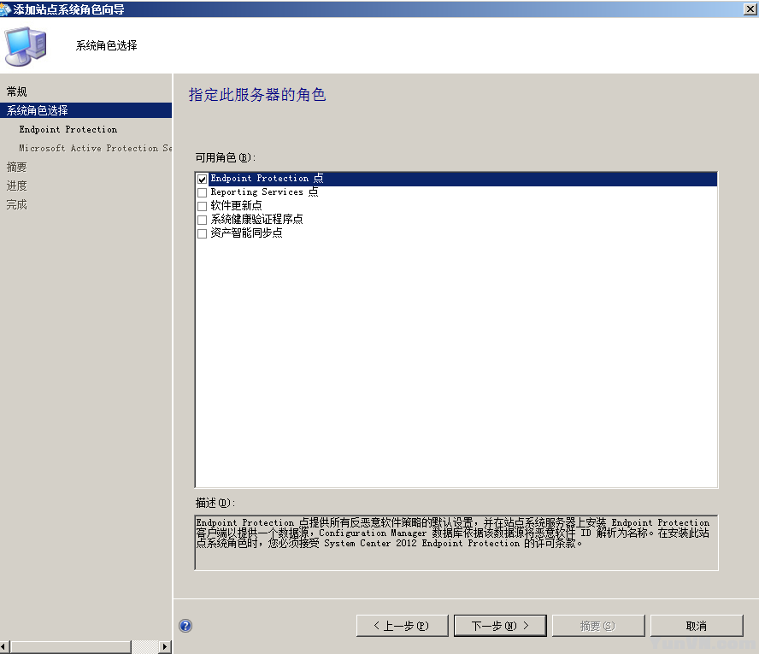Image resolution: width=759 pixels, height=654 pixels.
Task: Enable the 软件更新点 checkbox
Action: tap(203, 206)
